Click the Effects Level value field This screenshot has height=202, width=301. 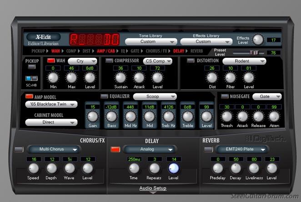pos(274,40)
